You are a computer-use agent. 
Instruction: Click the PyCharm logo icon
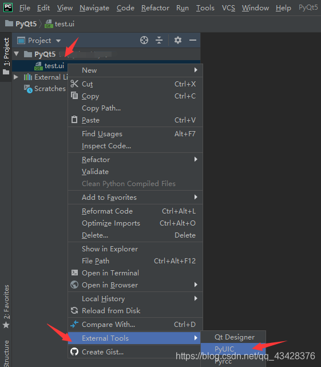click(x=8, y=7)
